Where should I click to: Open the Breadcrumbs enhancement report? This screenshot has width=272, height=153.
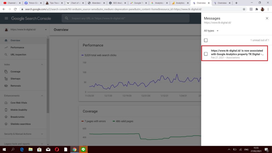tap(17, 117)
